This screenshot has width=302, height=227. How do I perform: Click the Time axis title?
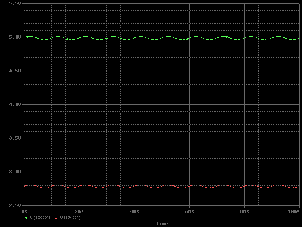162,224
